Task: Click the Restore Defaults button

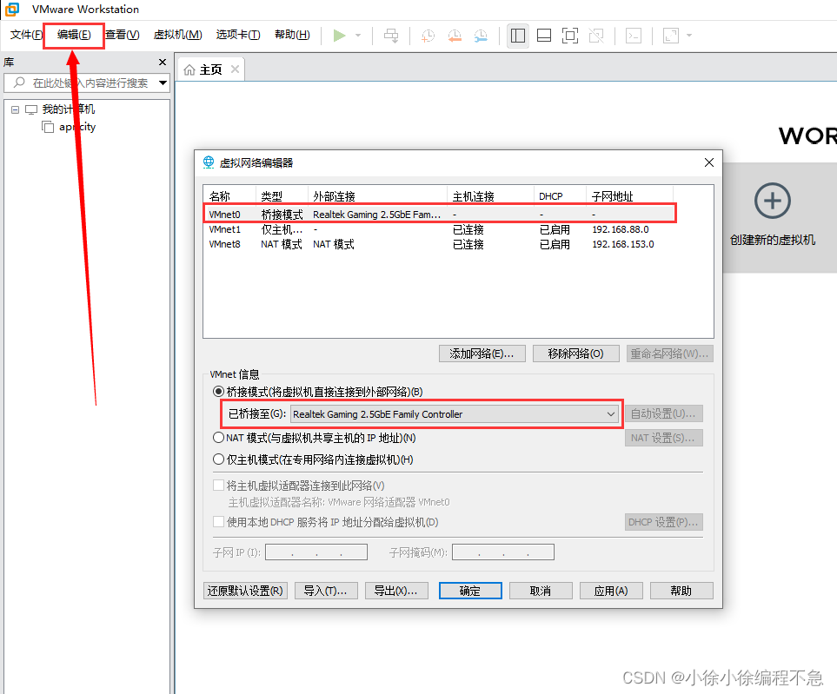Action: (x=246, y=591)
